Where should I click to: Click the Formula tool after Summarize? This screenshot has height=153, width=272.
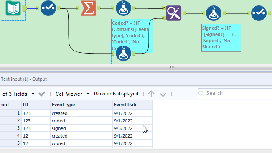[123, 8]
